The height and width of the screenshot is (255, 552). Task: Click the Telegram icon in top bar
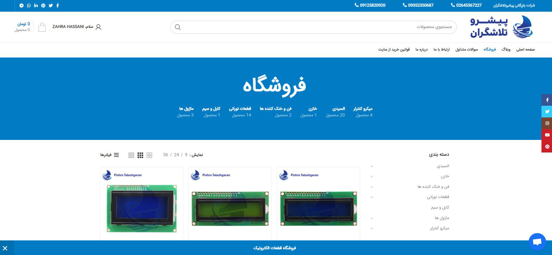click(x=21, y=6)
